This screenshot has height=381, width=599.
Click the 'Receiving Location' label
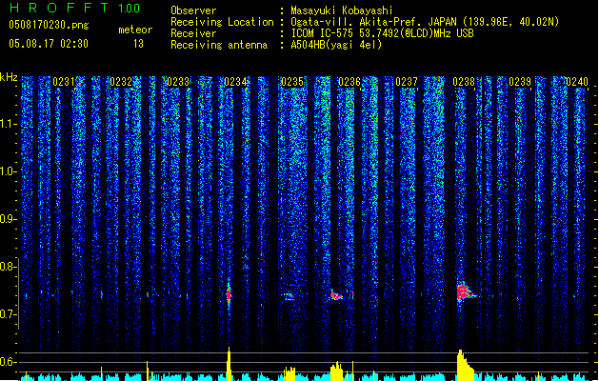[222, 22]
